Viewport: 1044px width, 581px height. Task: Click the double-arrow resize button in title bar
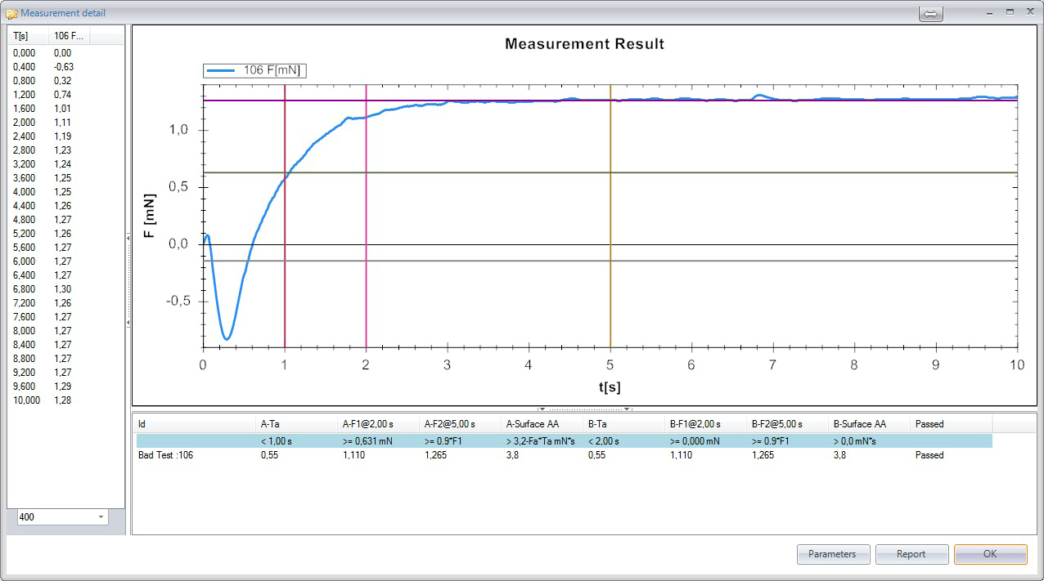pos(931,14)
